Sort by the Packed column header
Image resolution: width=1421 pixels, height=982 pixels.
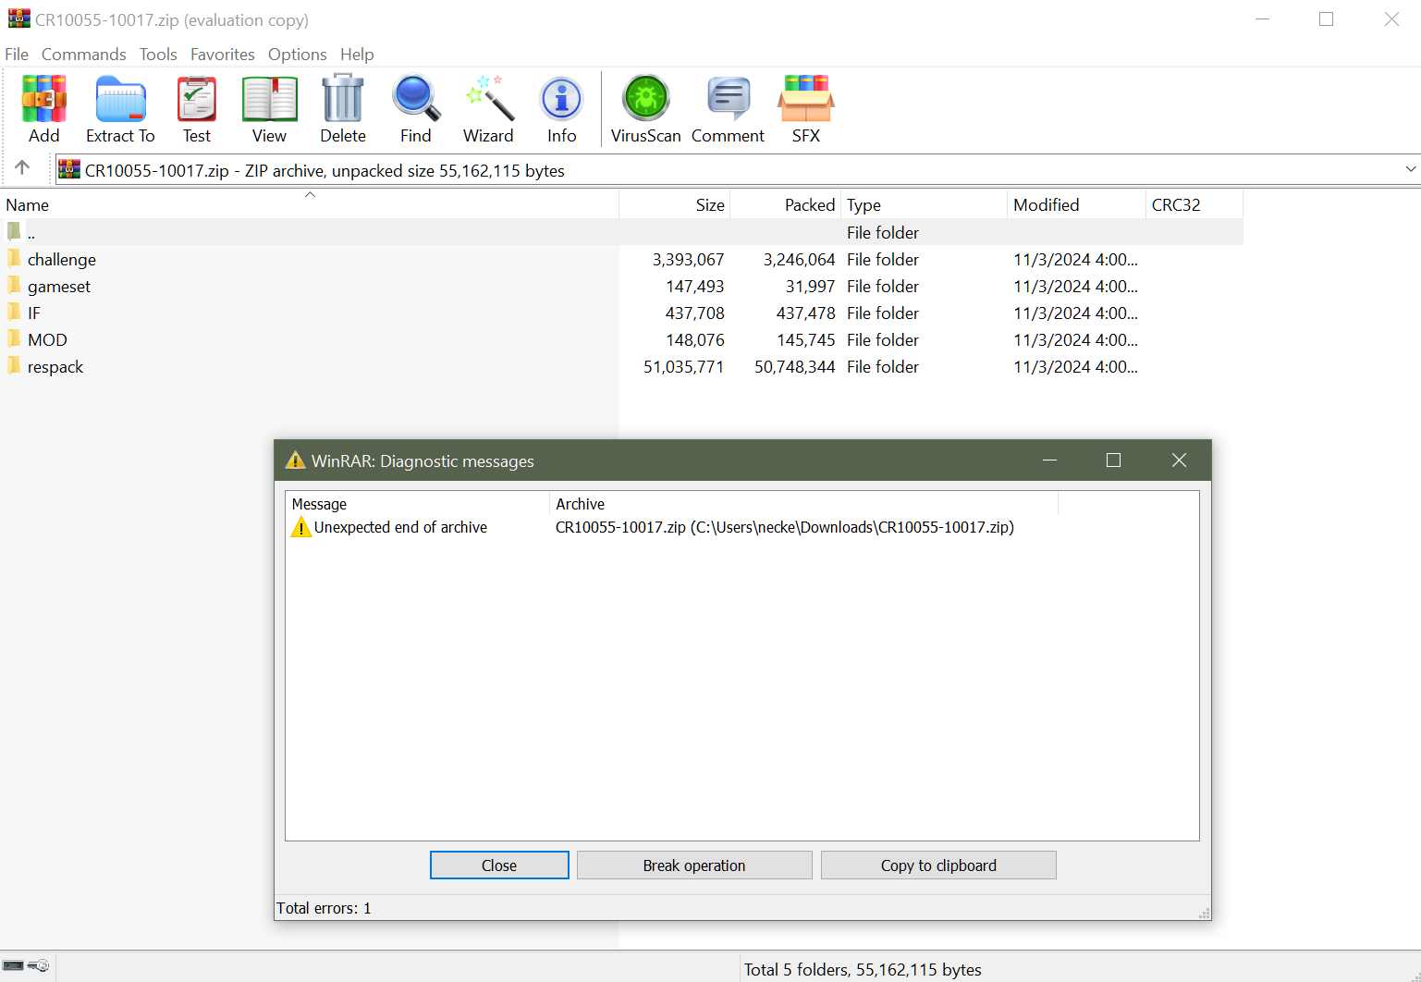(x=786, y=204)
